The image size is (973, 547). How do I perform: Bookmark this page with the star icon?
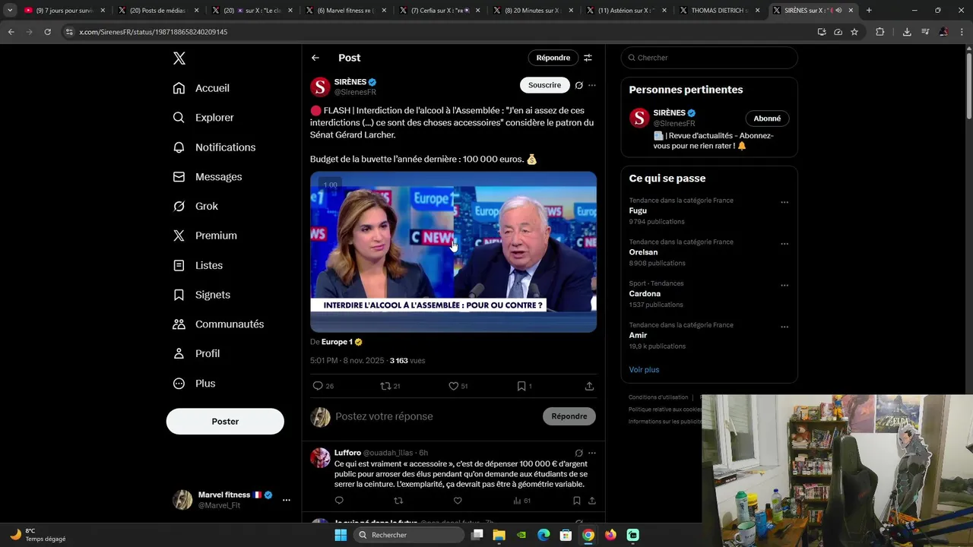854,32
